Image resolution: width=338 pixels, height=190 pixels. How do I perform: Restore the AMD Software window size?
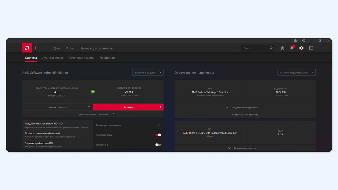[x=320, y=41]
